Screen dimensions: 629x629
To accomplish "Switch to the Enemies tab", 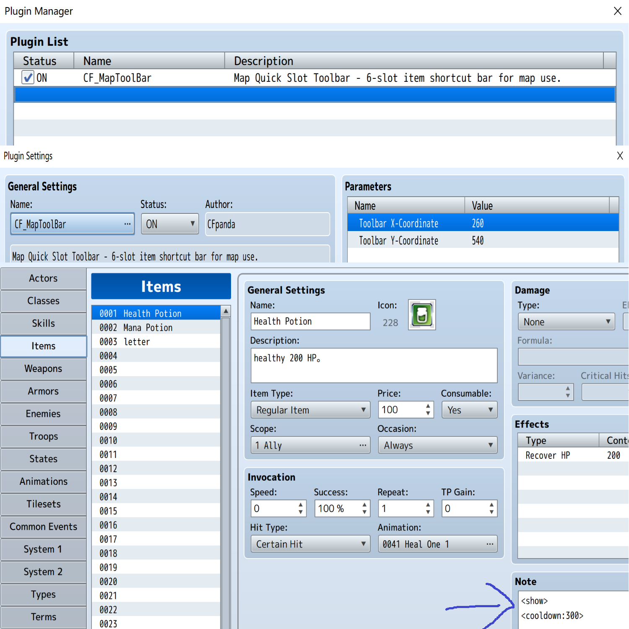I will coord(43,414).
